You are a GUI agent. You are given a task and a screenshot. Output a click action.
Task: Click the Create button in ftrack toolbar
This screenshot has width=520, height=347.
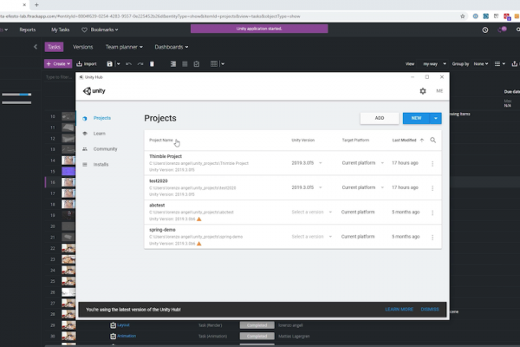coord(58,63)
